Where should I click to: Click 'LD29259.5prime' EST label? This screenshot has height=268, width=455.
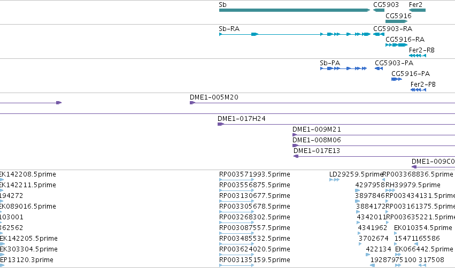coord(356,174)
